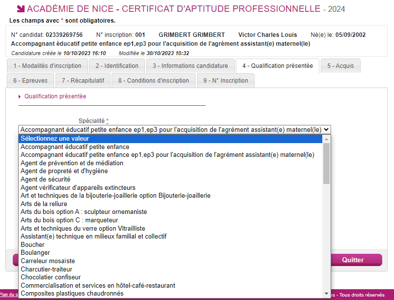
Task: Choose 'Agent de sécurité' from list
Action: click(x=170, y=180)
